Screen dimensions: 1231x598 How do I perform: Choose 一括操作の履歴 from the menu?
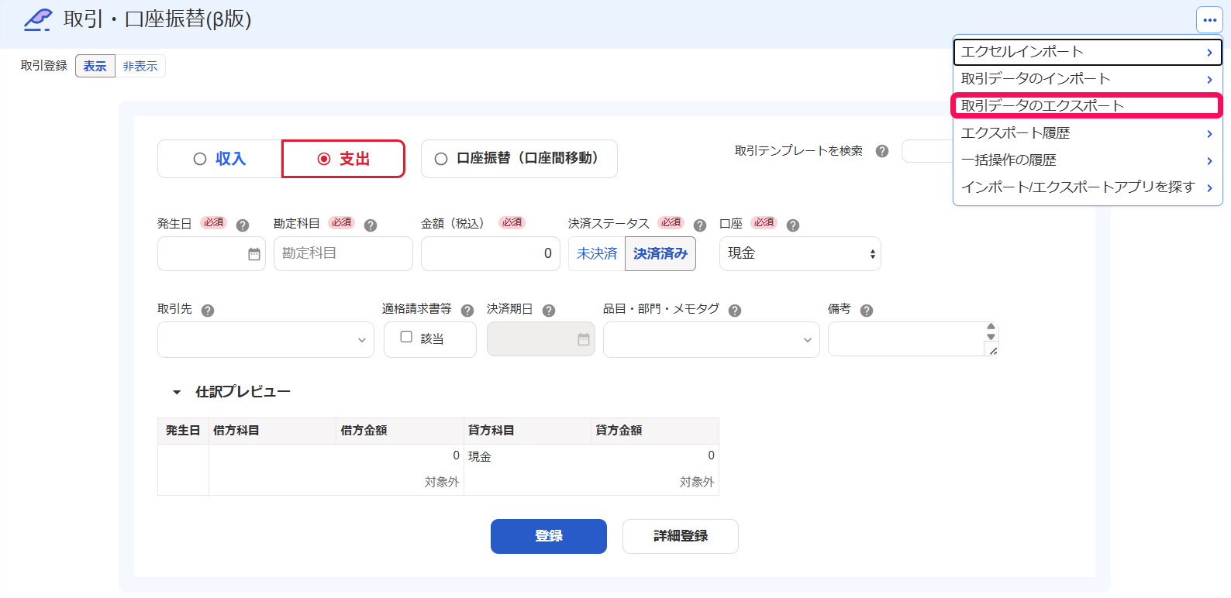click(1088, 160)
